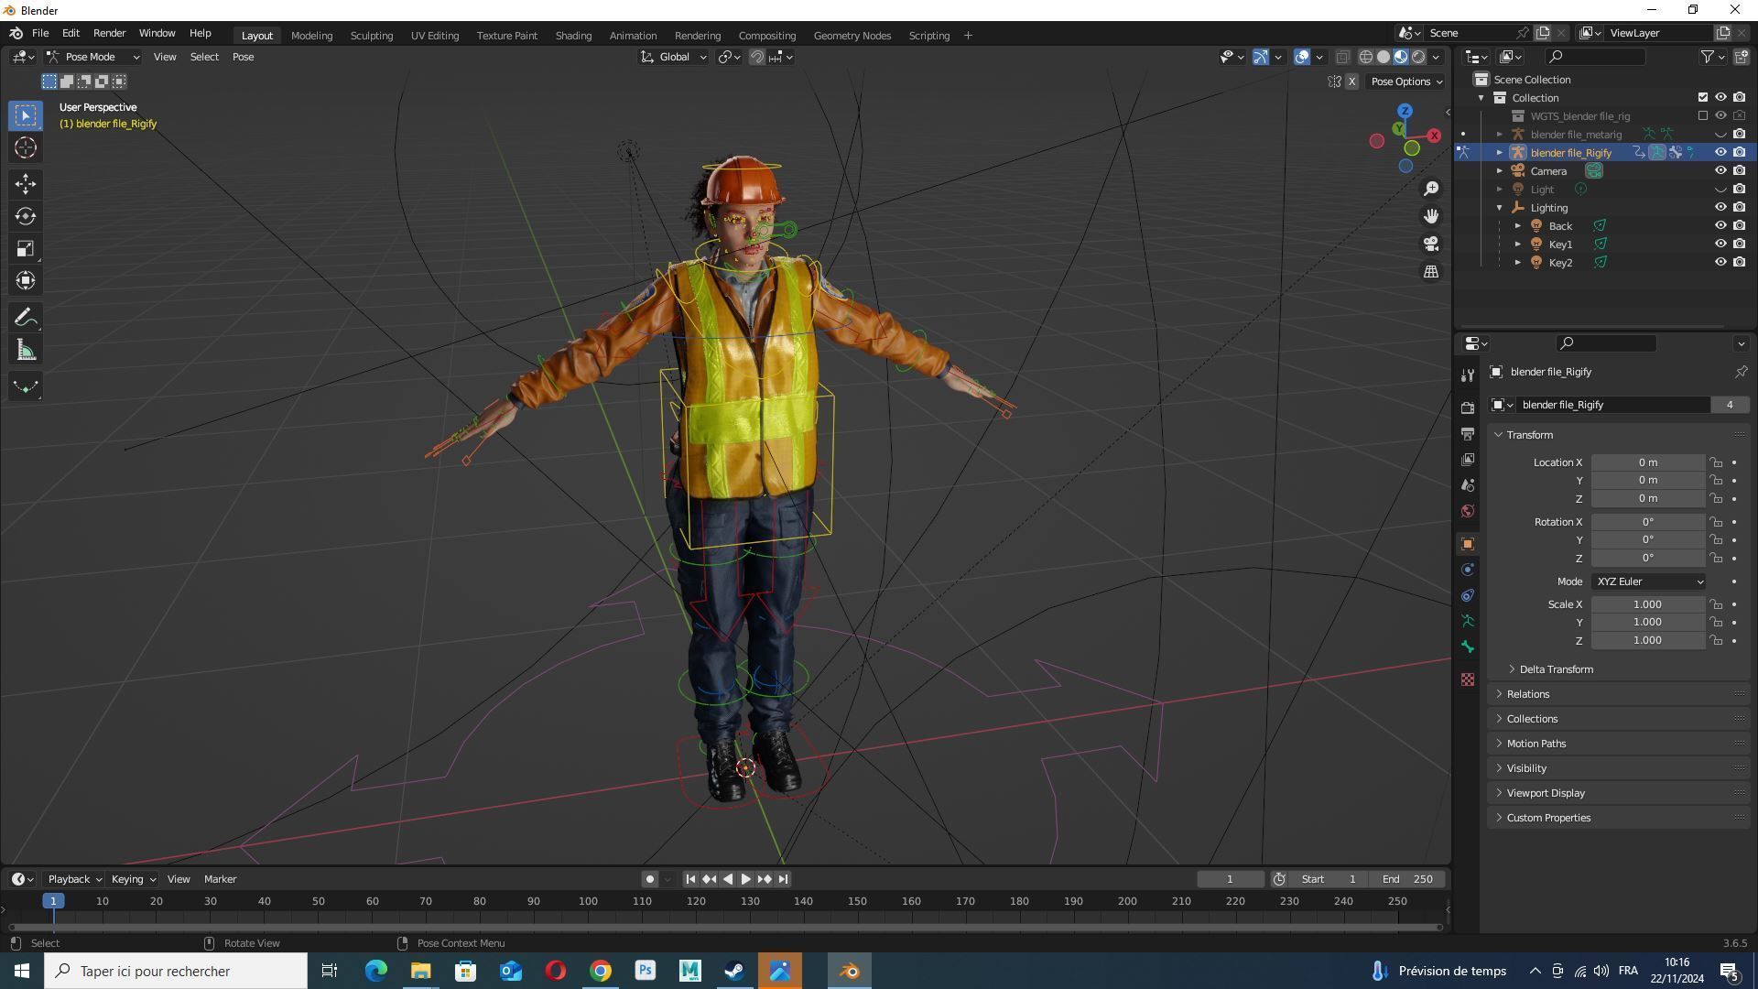Click the Rotation X value field
Viewport: 1758px width, 989px height.
pyautogui.click(x=1647, y=522)
